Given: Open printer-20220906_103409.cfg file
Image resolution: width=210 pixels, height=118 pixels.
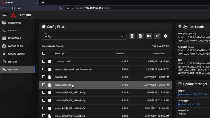Looking at the screenshot, I should (x=70, y=100).
